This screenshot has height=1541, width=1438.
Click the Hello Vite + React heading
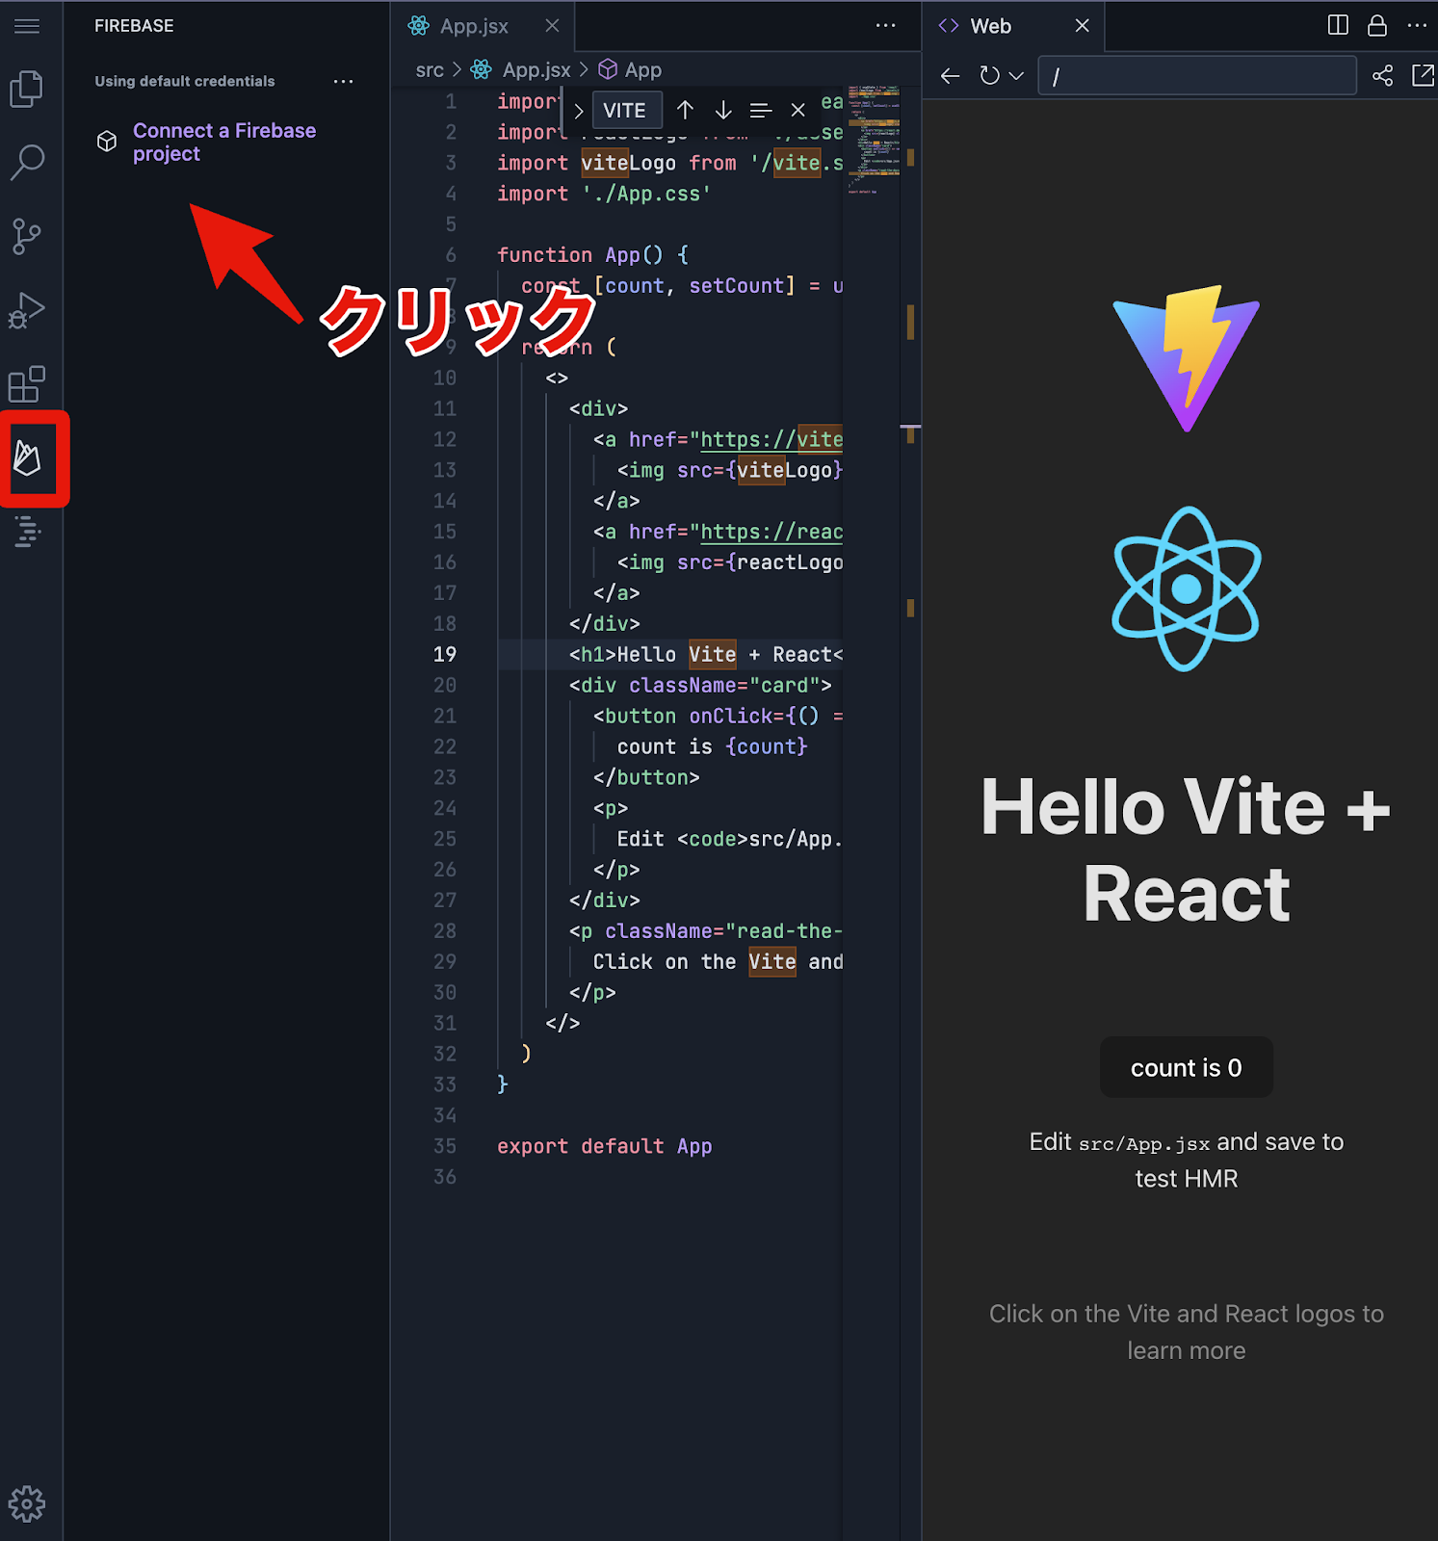1187,849
